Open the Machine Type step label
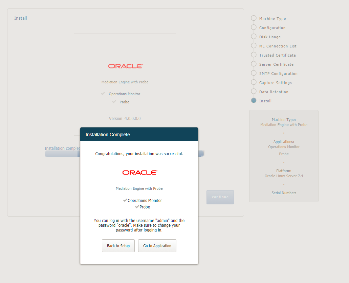The width and height of the screenshot is (349, 283). [x=272, y=19]
